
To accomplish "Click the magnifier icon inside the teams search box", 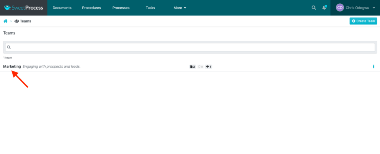I will [9, 47].
